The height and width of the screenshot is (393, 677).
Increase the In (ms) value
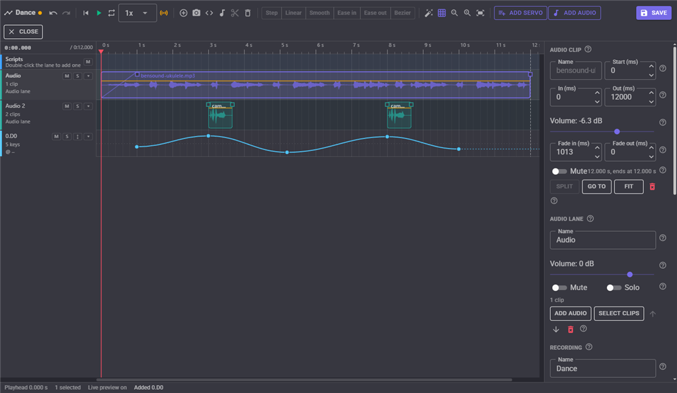[x=597, y=92]
